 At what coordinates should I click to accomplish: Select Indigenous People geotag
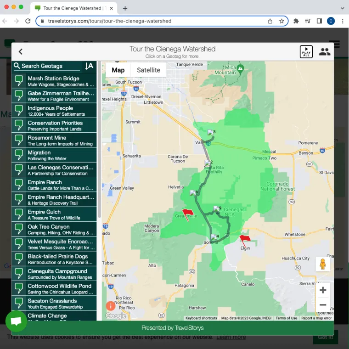54,111
